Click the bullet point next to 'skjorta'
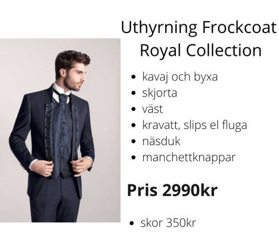This screenshot has height=240, width=279. [133, 93]
